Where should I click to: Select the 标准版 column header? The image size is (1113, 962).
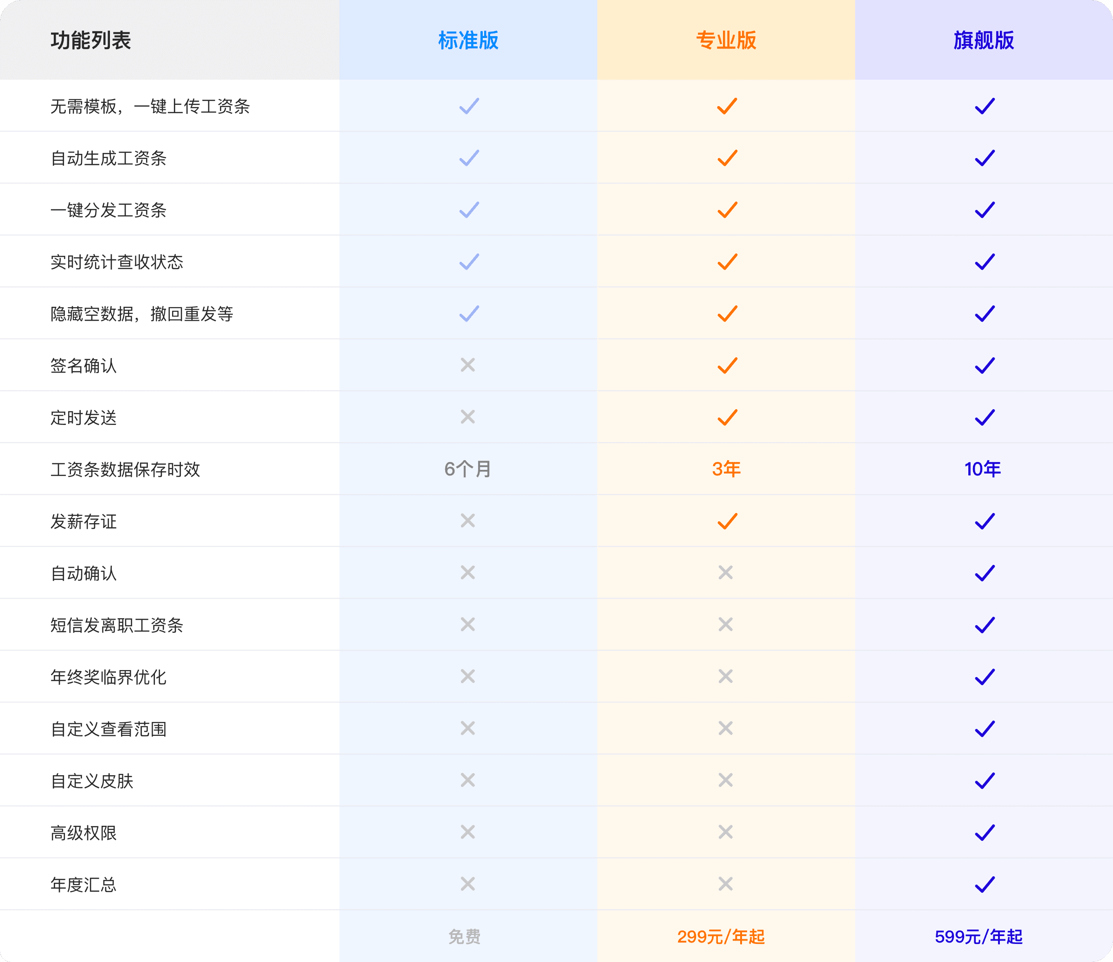[468, 40]
